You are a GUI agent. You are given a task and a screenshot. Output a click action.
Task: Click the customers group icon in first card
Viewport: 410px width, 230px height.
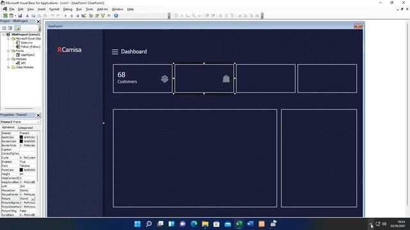pos(165,79)
